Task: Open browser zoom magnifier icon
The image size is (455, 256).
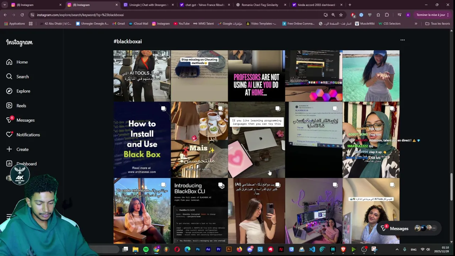Action: pyautogui.click(x=333, y=15)
